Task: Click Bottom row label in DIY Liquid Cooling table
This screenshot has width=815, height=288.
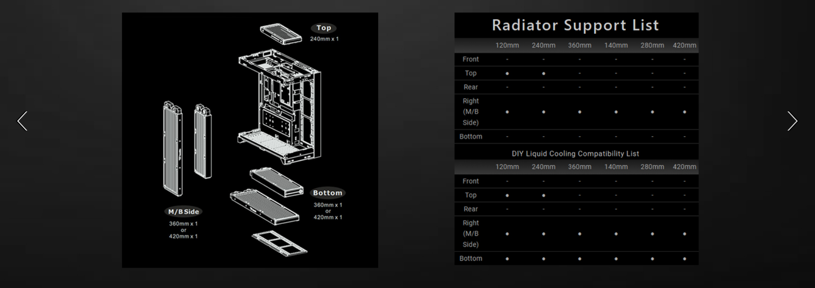Action: [471, 259]
